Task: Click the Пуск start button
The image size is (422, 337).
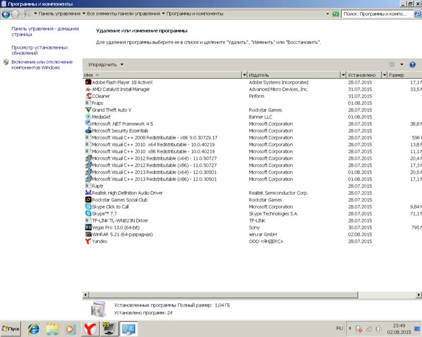Action: coord(11,329)
